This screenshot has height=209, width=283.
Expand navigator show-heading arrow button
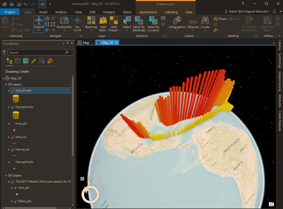(82, 178)
